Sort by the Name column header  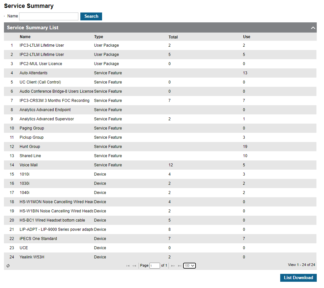25,37
